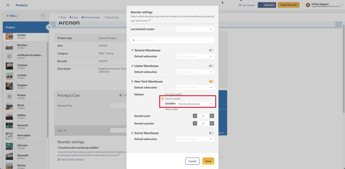Select the Work order method
Image resolution: width=345 pixels, height=169 pixels.
pos(162,109)
